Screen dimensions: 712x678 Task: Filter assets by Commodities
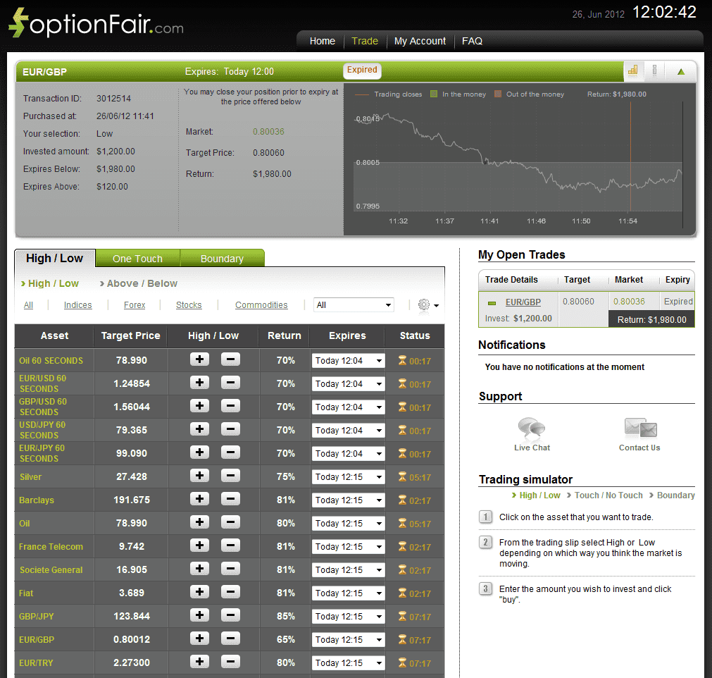pos(261,304)
